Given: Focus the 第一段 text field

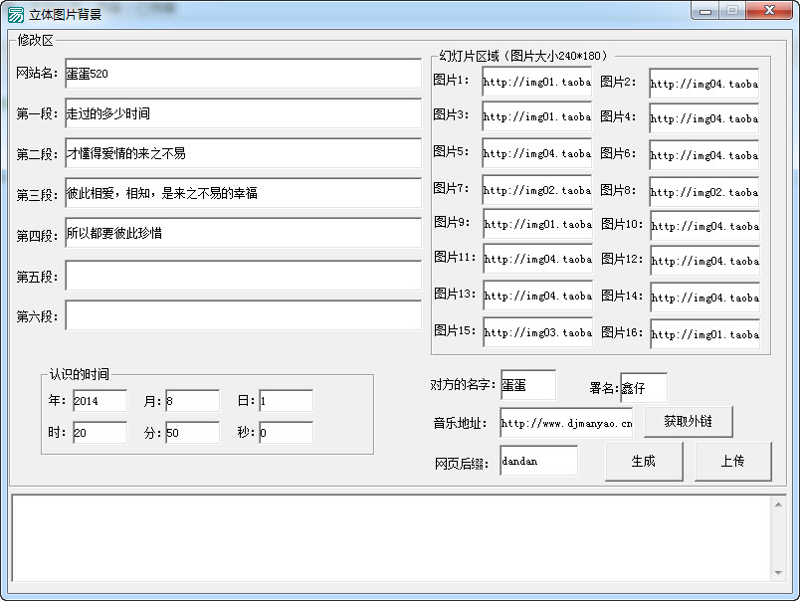Looking at the screenshot, I should click(244, 113).
